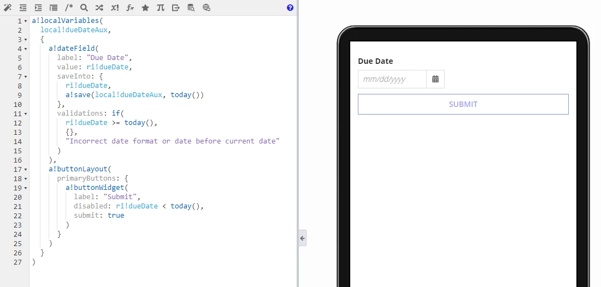Screen dimensions: 601x287
Task: Open help with blue question mark
Action: pos(290,8)
